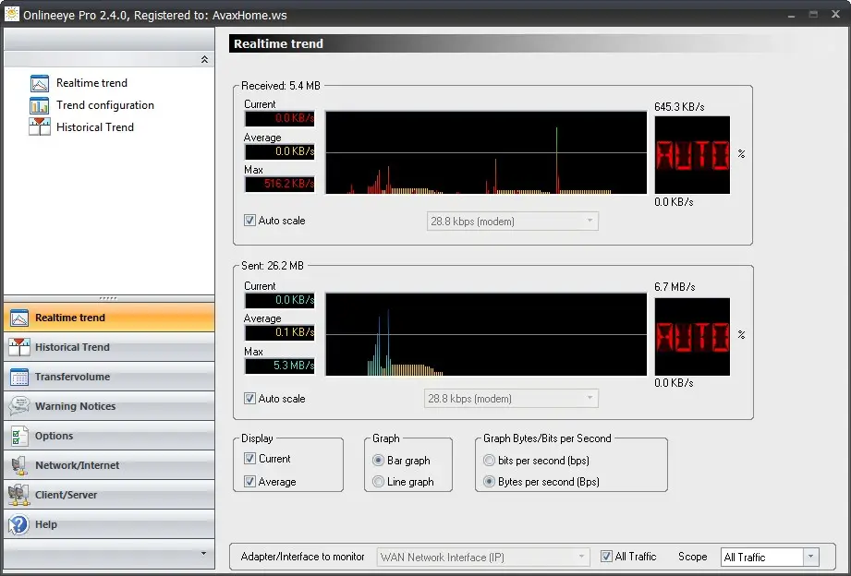Click the Sent traffic graph

[486, 334]
